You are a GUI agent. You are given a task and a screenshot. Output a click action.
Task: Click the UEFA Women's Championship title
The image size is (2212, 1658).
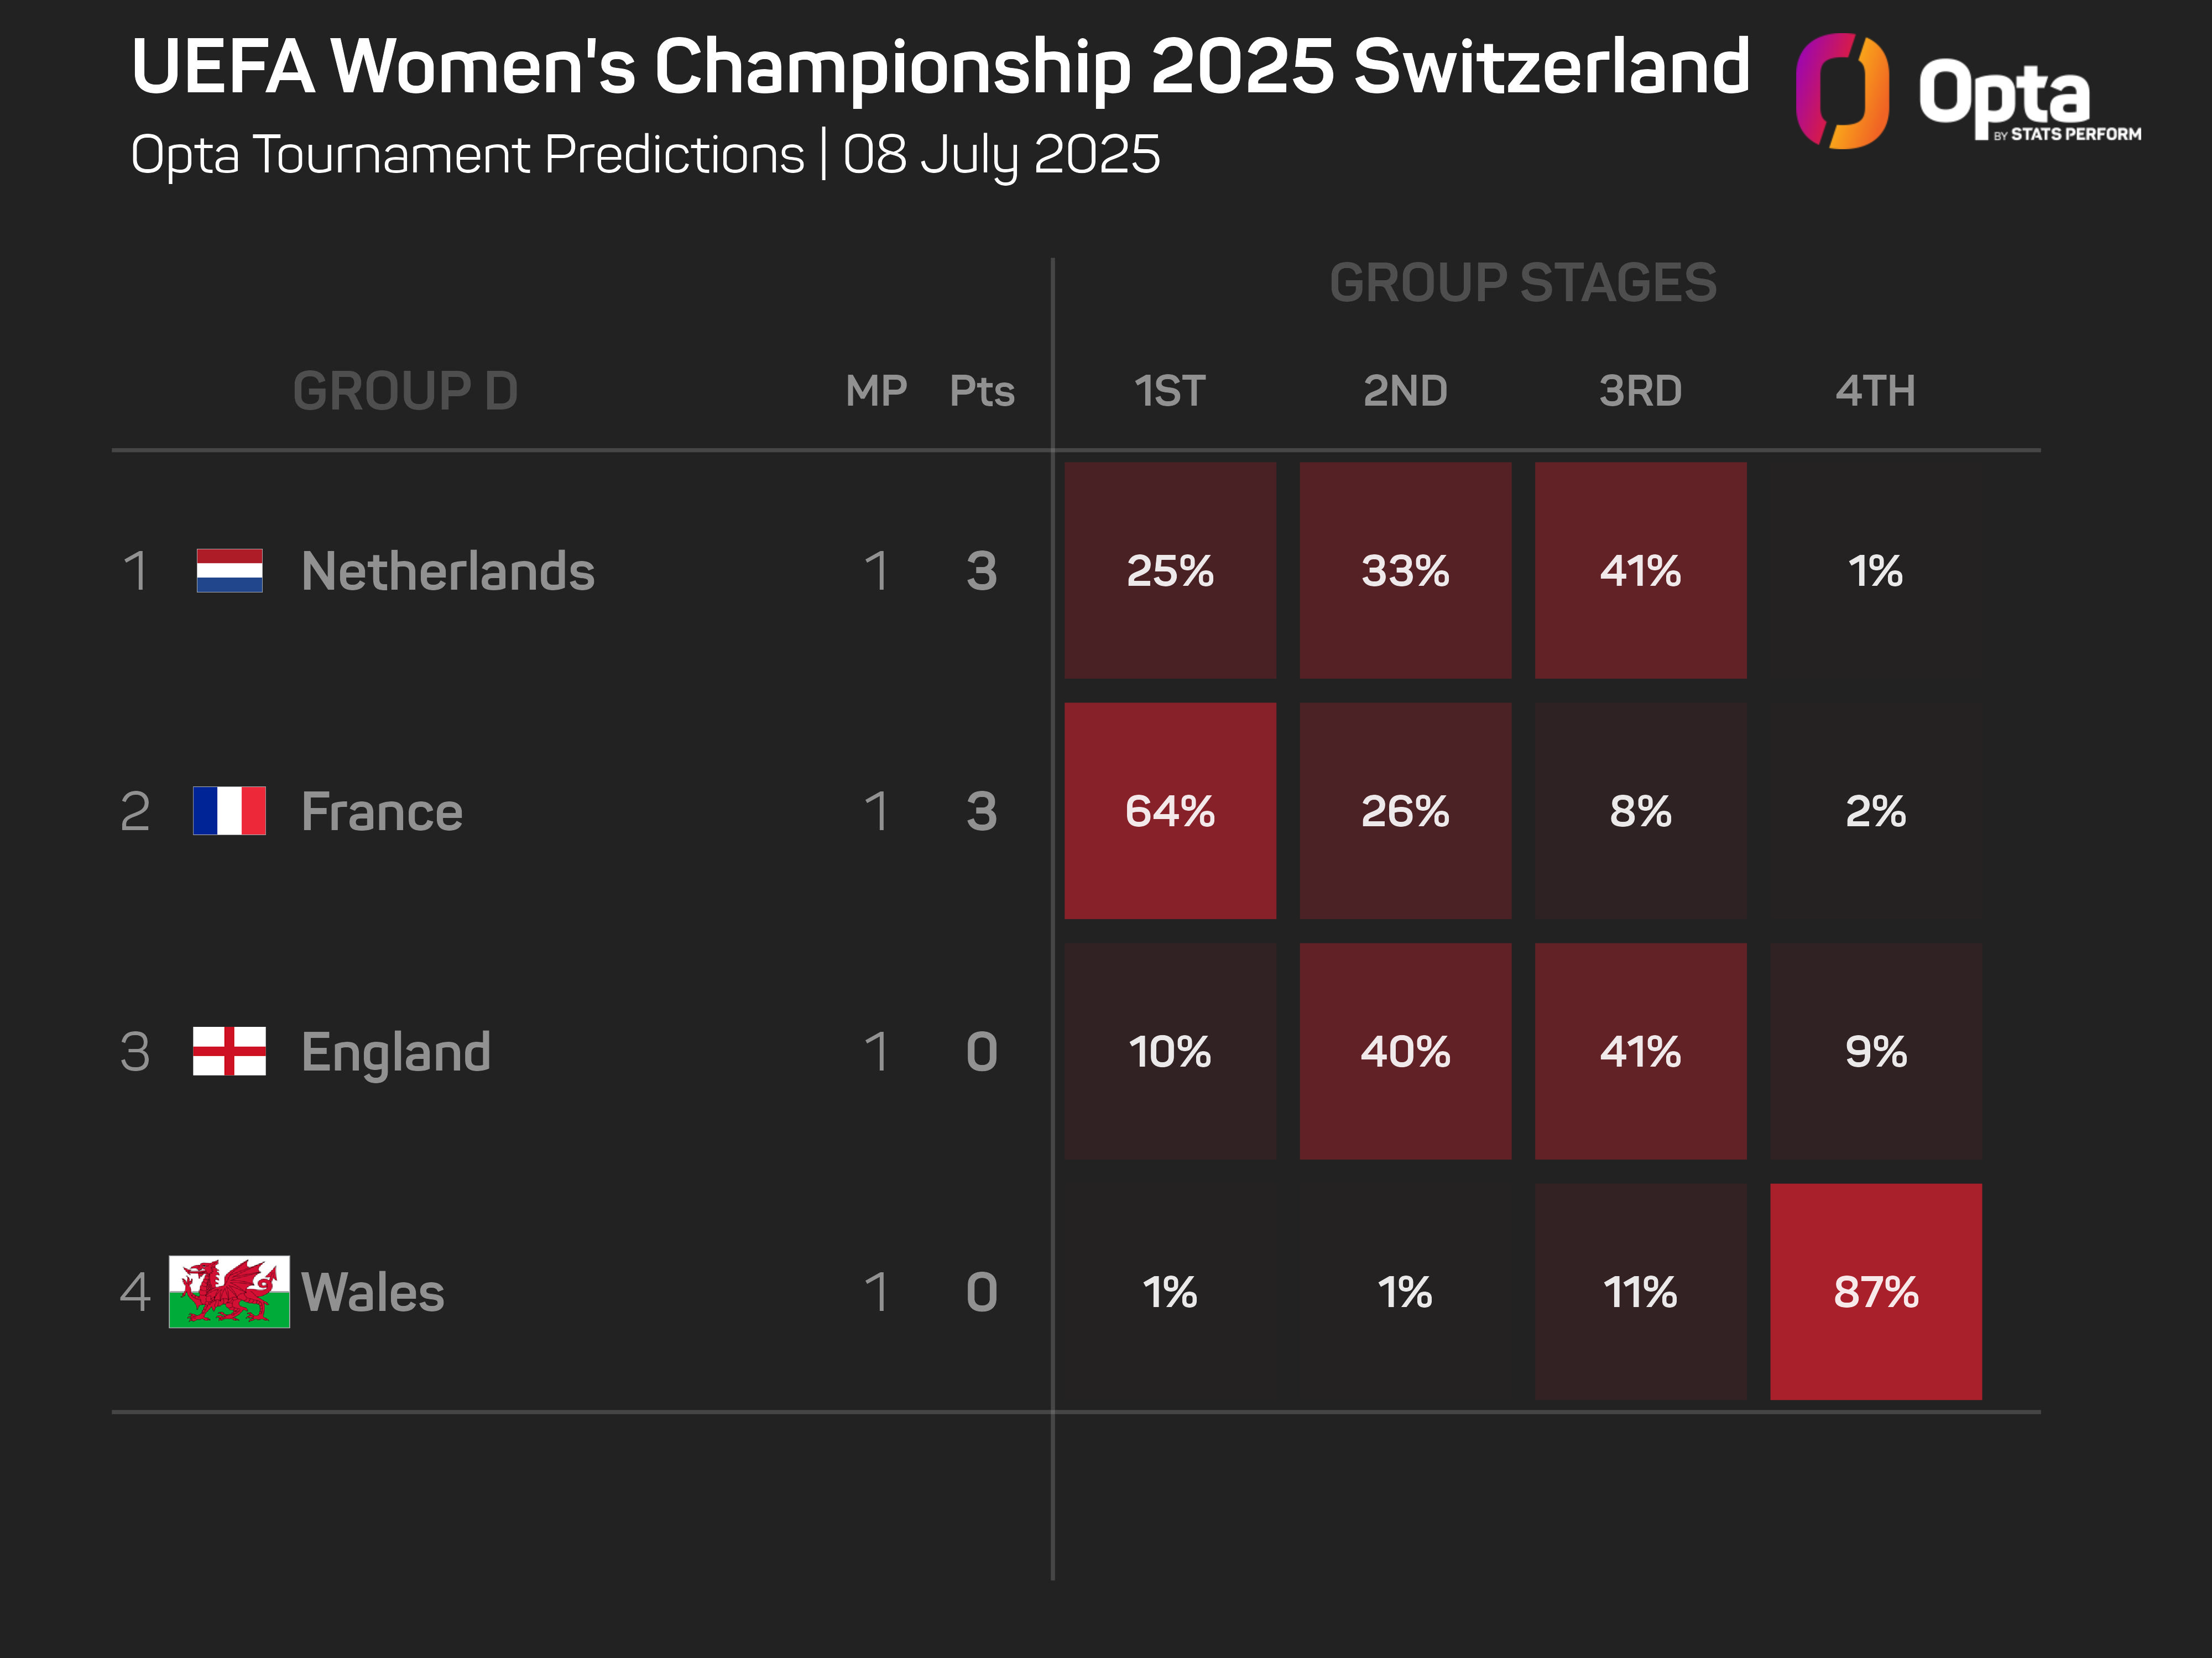[x=940, y=68]
